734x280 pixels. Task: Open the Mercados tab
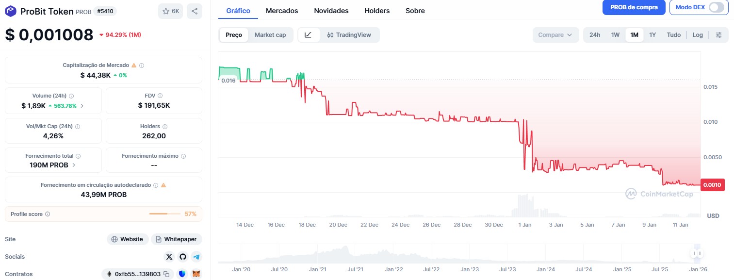pos(282,11)
